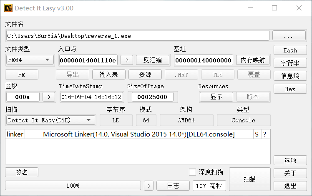Screen dimensions: 312x196
Task: Click the sections count field 000a
Action: pyautogui.click(x=23, y=97)
